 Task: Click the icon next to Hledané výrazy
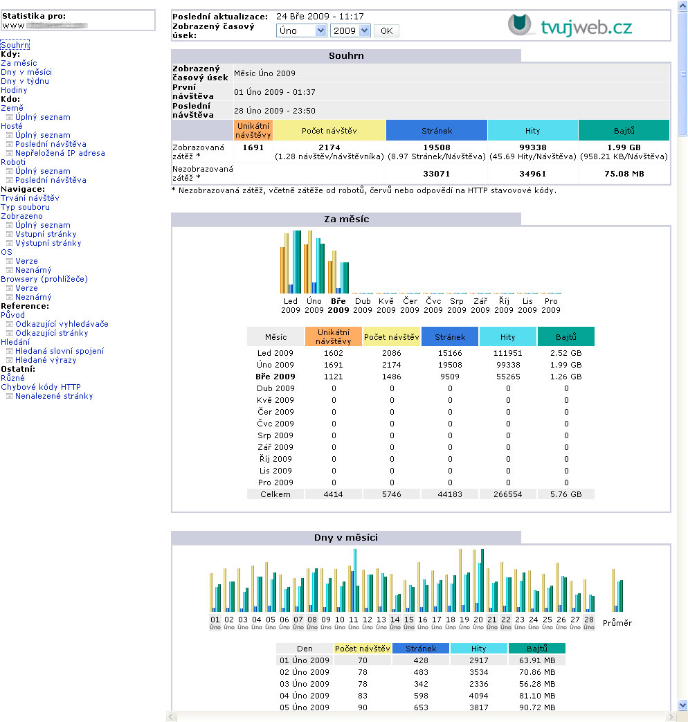(x=10, y=361)
